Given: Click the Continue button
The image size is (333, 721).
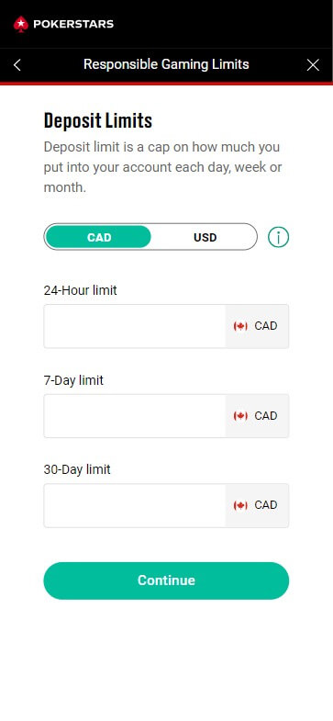Looking at the screenshot, I should pyautogui.click(x=166, y=580).
